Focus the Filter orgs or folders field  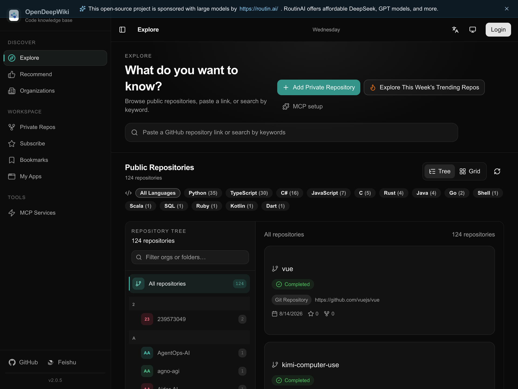190,257
